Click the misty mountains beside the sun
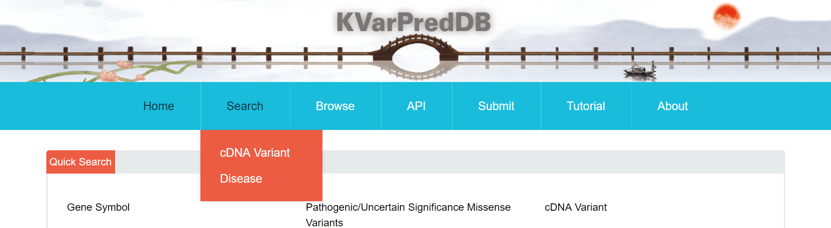 pyautogui.click(x=779, y=26)
